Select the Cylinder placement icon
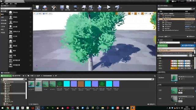The width and height of the screenshot is (196, 110). point(11,46)
